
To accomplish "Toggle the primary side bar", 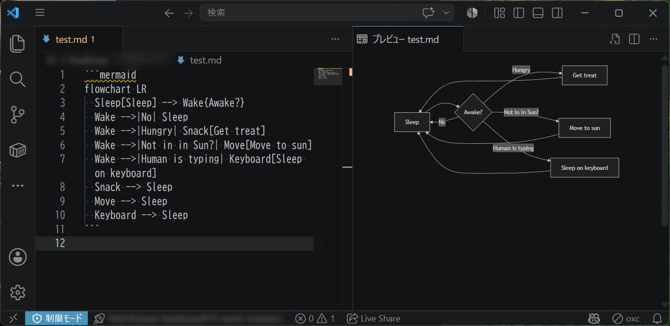I will 519,13.
